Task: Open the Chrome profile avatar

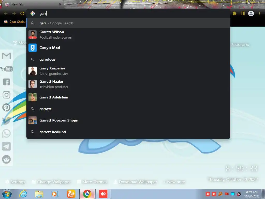Action: (x=251, y=13)
